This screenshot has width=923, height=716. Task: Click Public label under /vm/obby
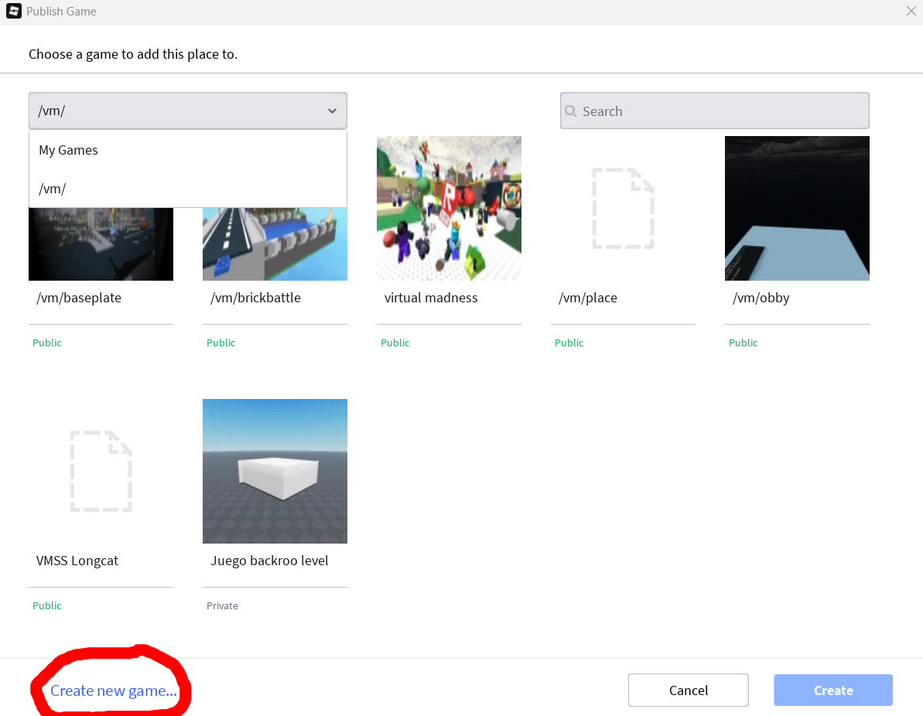(x=743, y=343)
